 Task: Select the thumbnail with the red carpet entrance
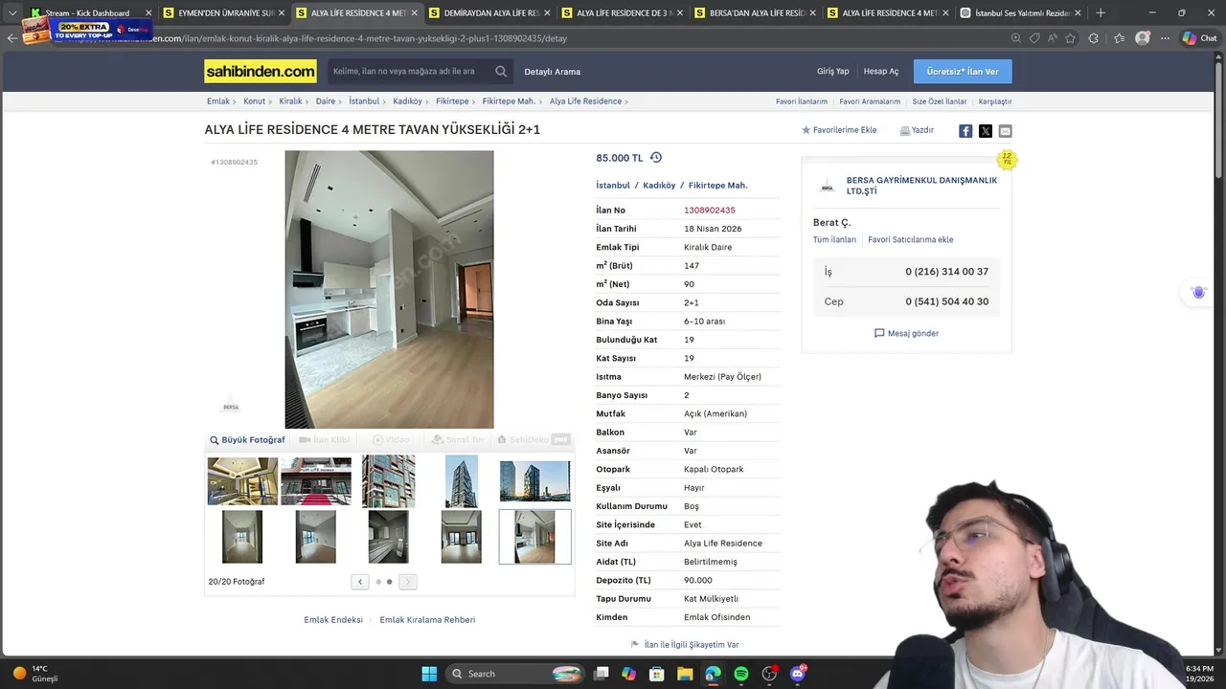(316, 480)
